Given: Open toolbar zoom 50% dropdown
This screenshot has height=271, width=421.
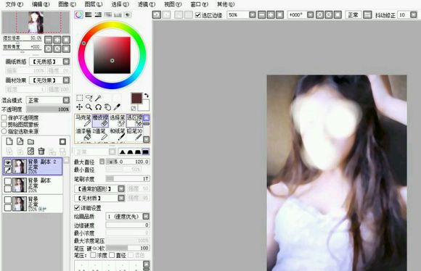Looking at the screenshot, I should point(252,14).
